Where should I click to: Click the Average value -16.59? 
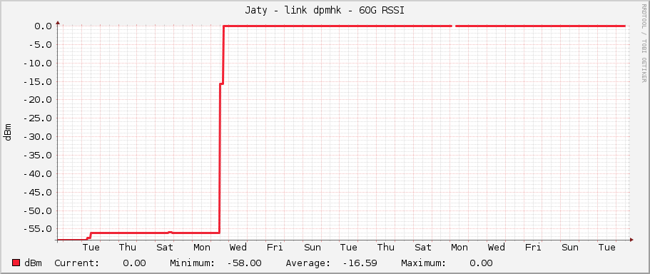(360, 263)
